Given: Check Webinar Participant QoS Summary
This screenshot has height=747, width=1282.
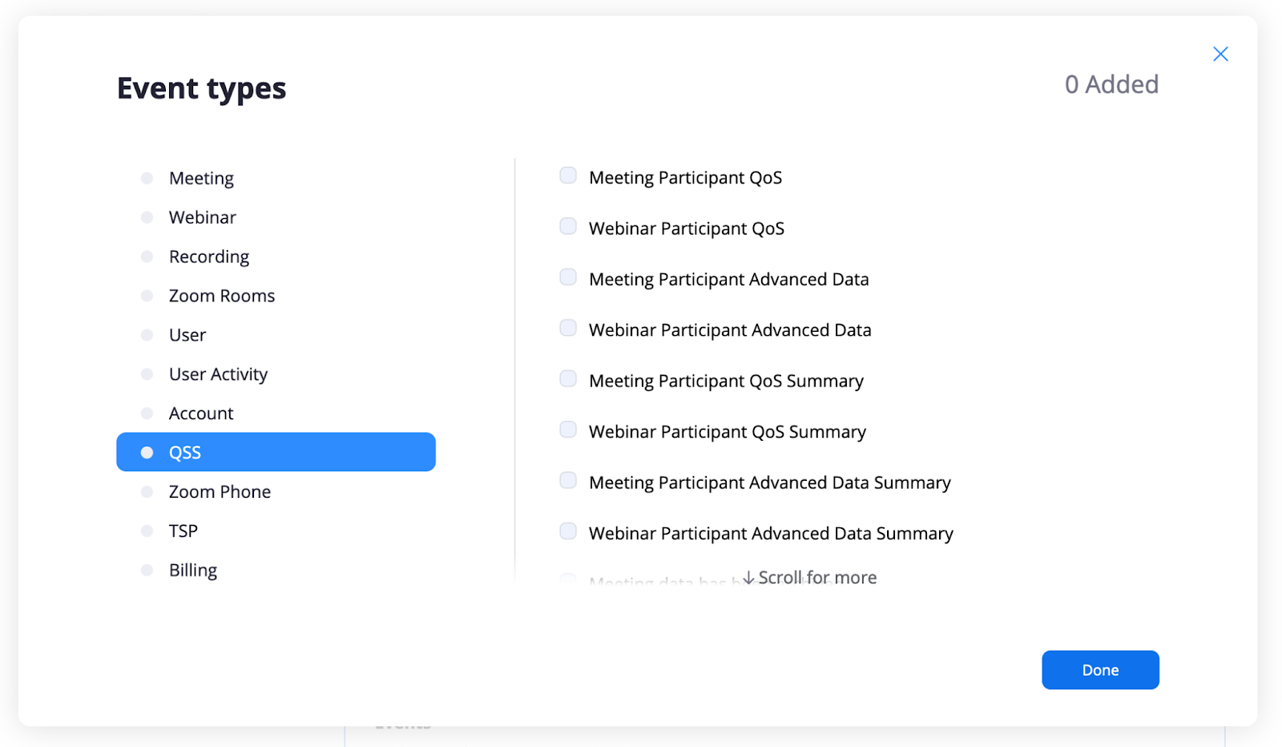Looking at the screenshot, I should coord(567,429).
